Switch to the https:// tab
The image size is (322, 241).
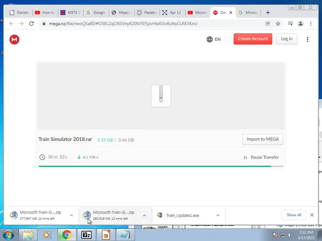pyautogui.click(x=122, y=13)
